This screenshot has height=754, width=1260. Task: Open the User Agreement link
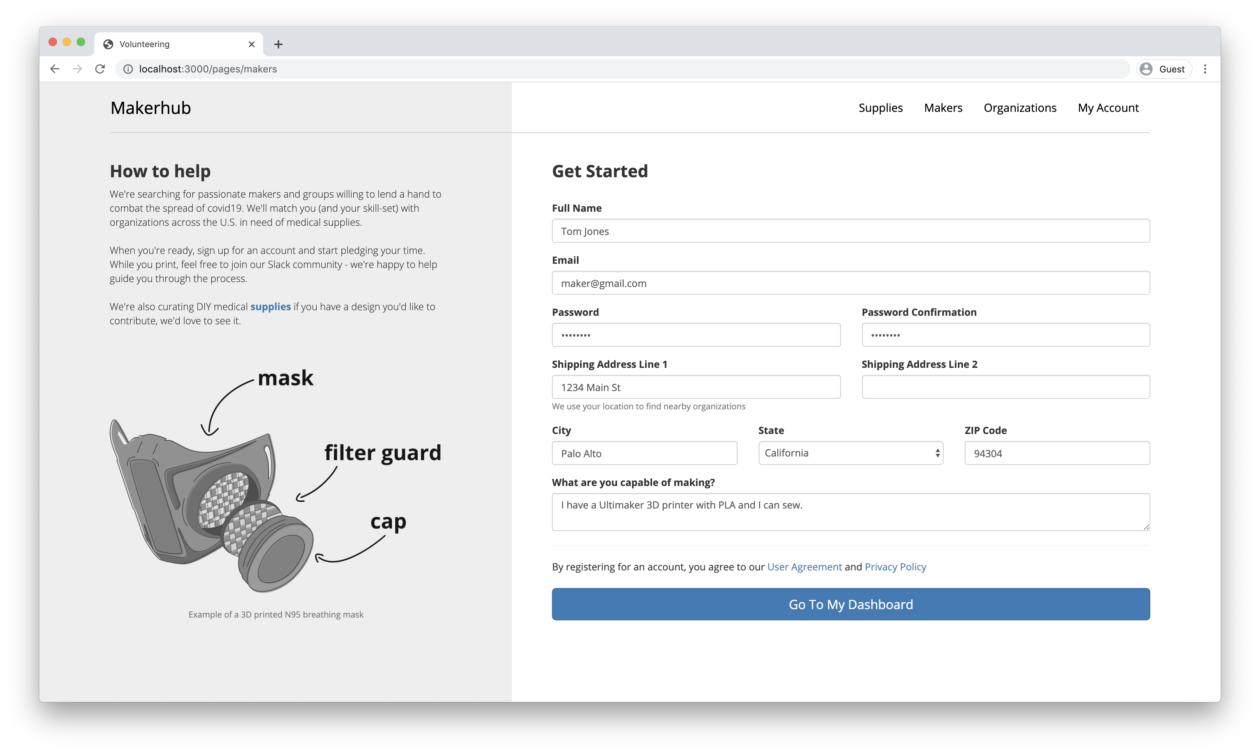pyautogui.click(x=804, y=567)
